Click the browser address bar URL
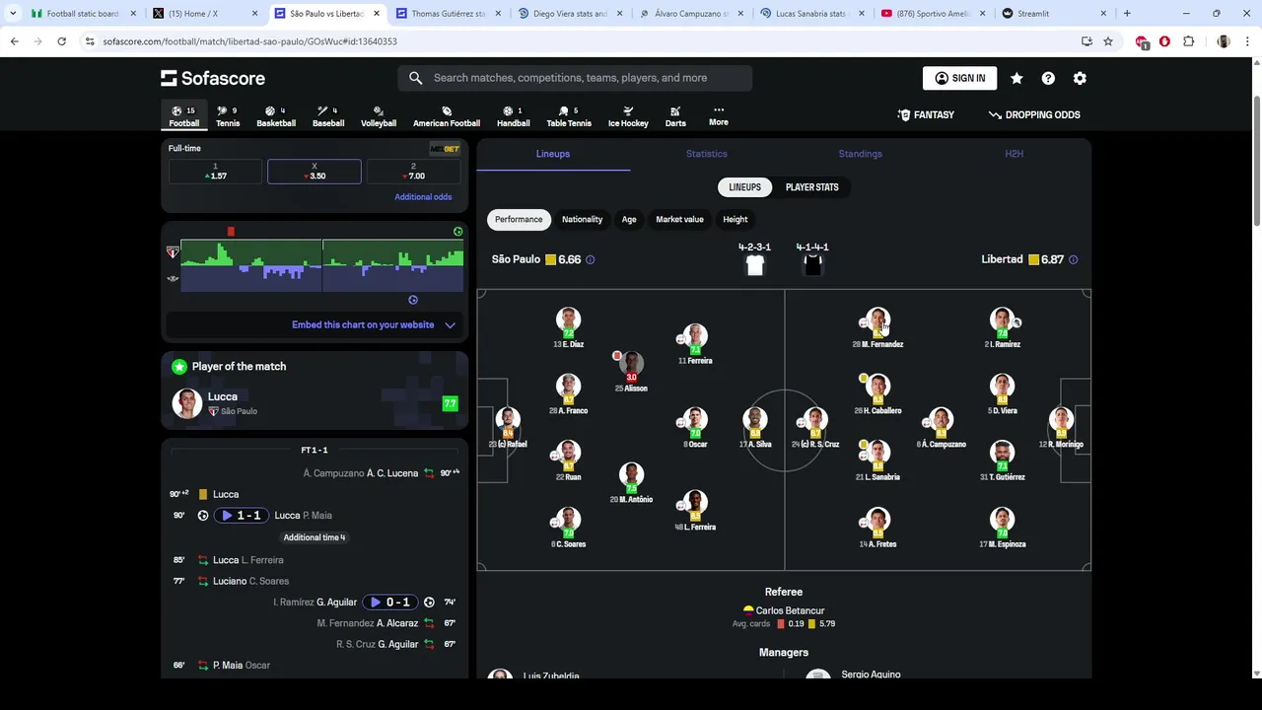 pos(250,41)
